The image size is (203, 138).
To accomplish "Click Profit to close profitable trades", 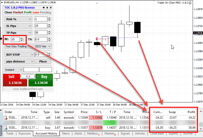I will (28, 12).
